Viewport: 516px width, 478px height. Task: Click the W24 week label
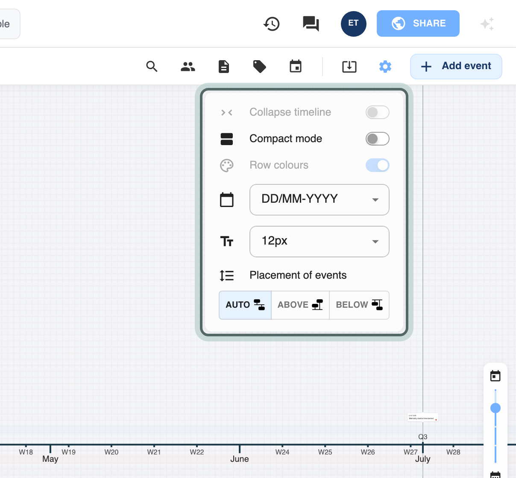tap(282, 452)
